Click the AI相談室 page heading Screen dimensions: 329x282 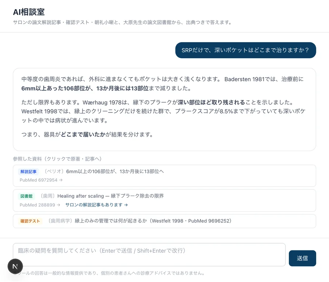pos(29,12)
